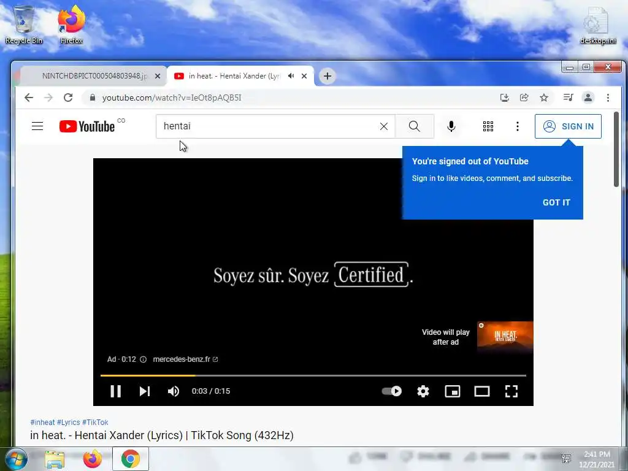Open Chrome three-dot menu
Image resolution: width=628 pixels, height=471 pixels.
point(608,98)
